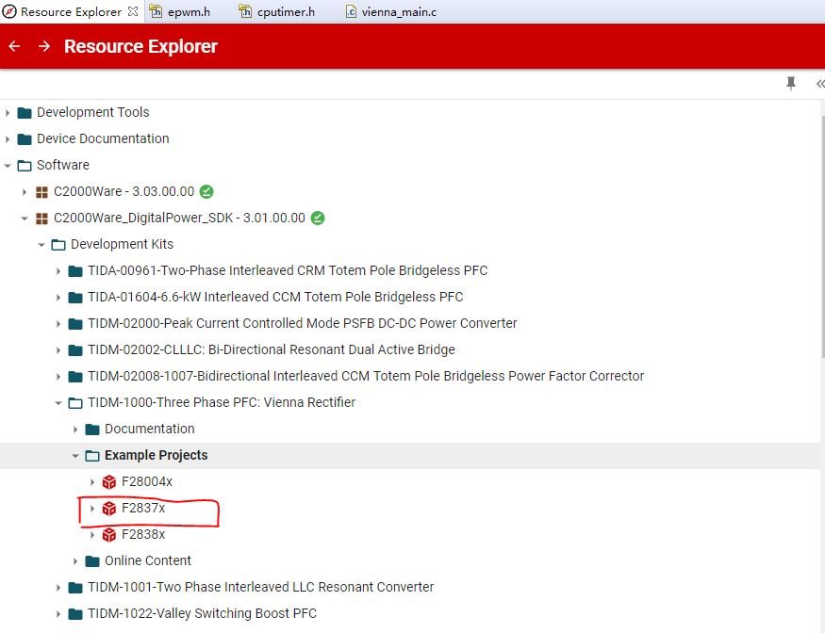Viewport: 825px width, 633px height.
Task: Click the Development Tools folder icon
Action: (25, 112)
